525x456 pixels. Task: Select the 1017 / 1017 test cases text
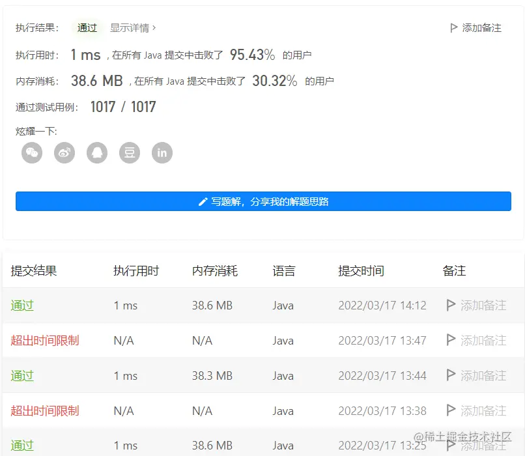point(123,107)
